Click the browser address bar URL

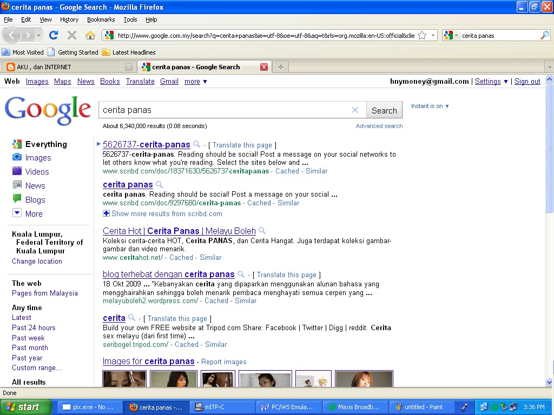point(266,36)
